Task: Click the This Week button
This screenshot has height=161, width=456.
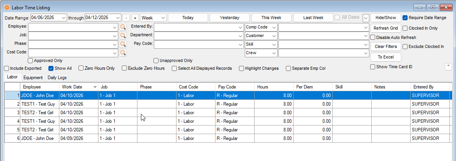Action: pyautogui.click(x=271, y=18)
